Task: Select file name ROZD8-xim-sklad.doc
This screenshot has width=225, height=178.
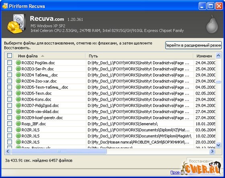Action: point(40,111)
